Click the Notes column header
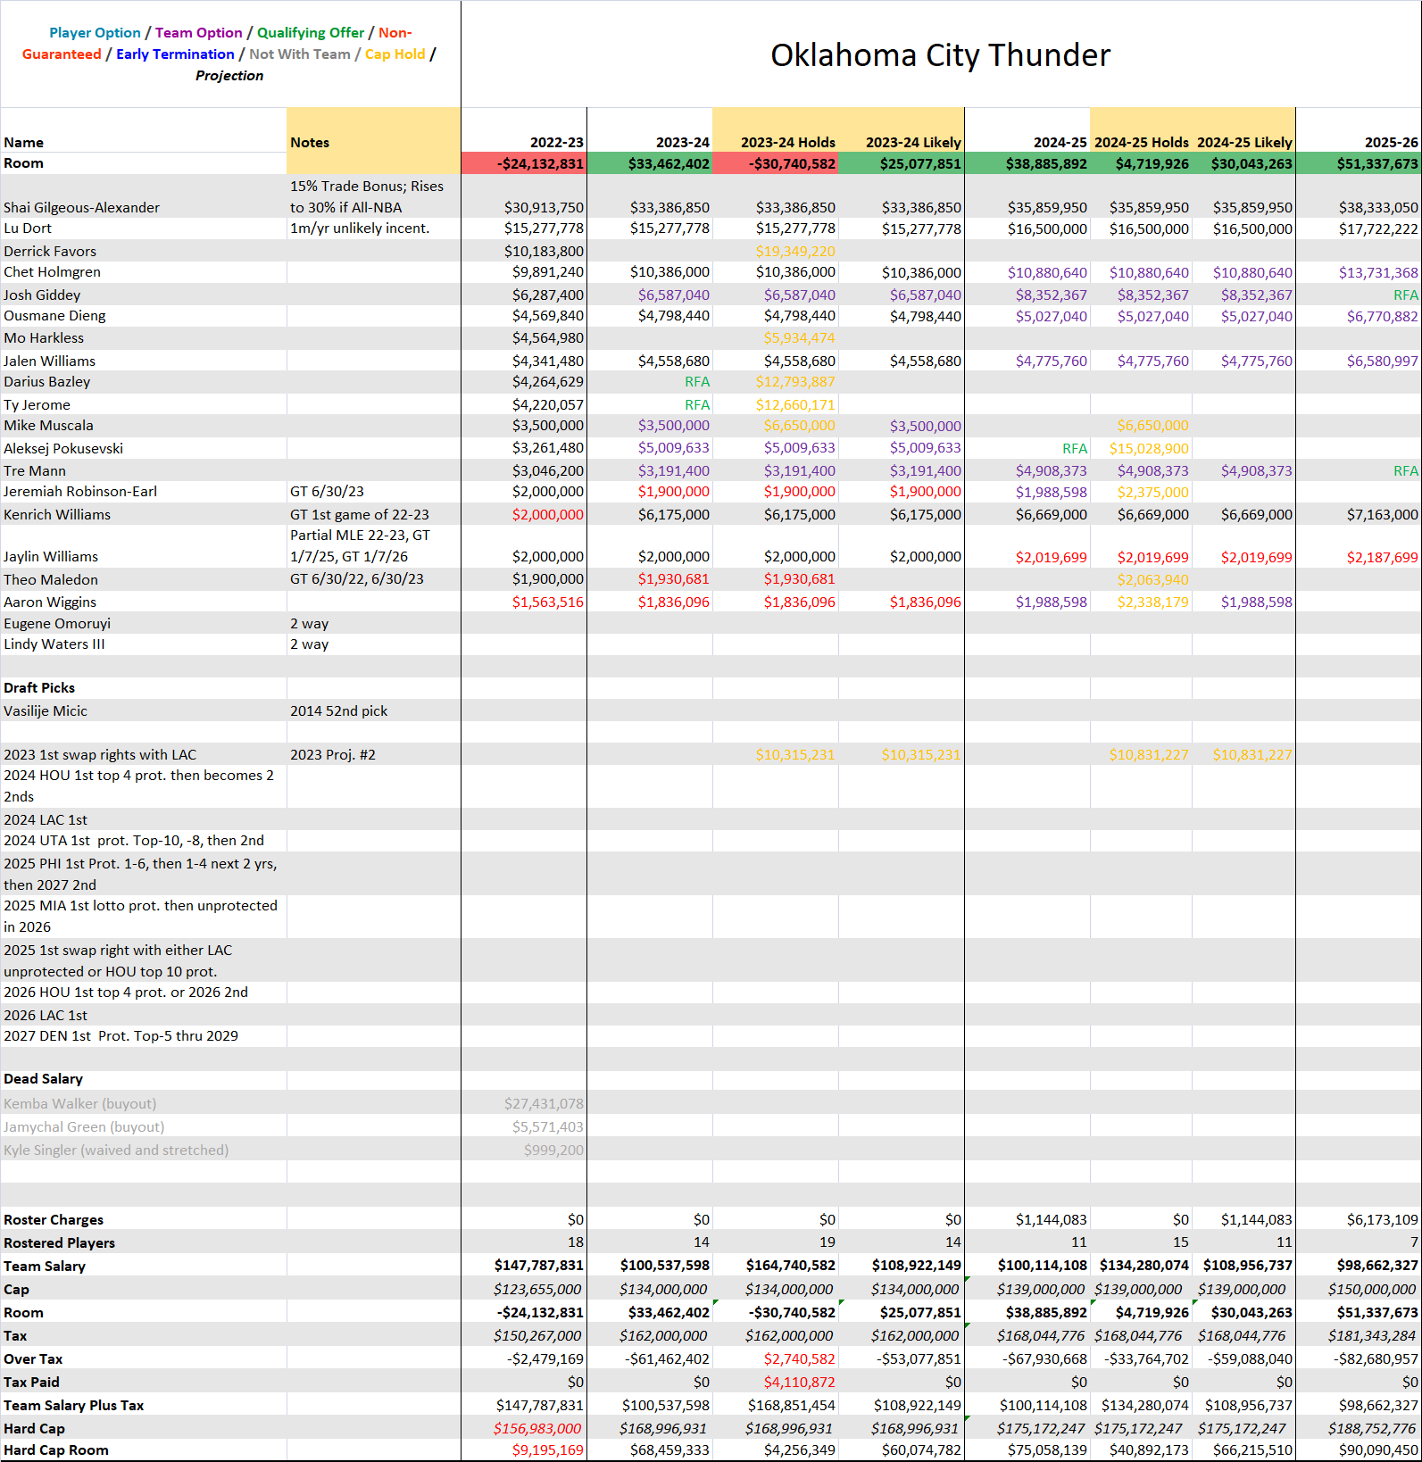Screen dimensions: 1422x1462 click(310, 142)
